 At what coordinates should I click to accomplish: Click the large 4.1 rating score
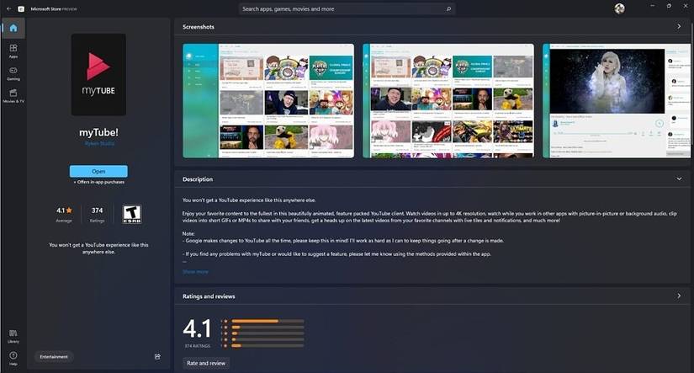tap(198, 329)
